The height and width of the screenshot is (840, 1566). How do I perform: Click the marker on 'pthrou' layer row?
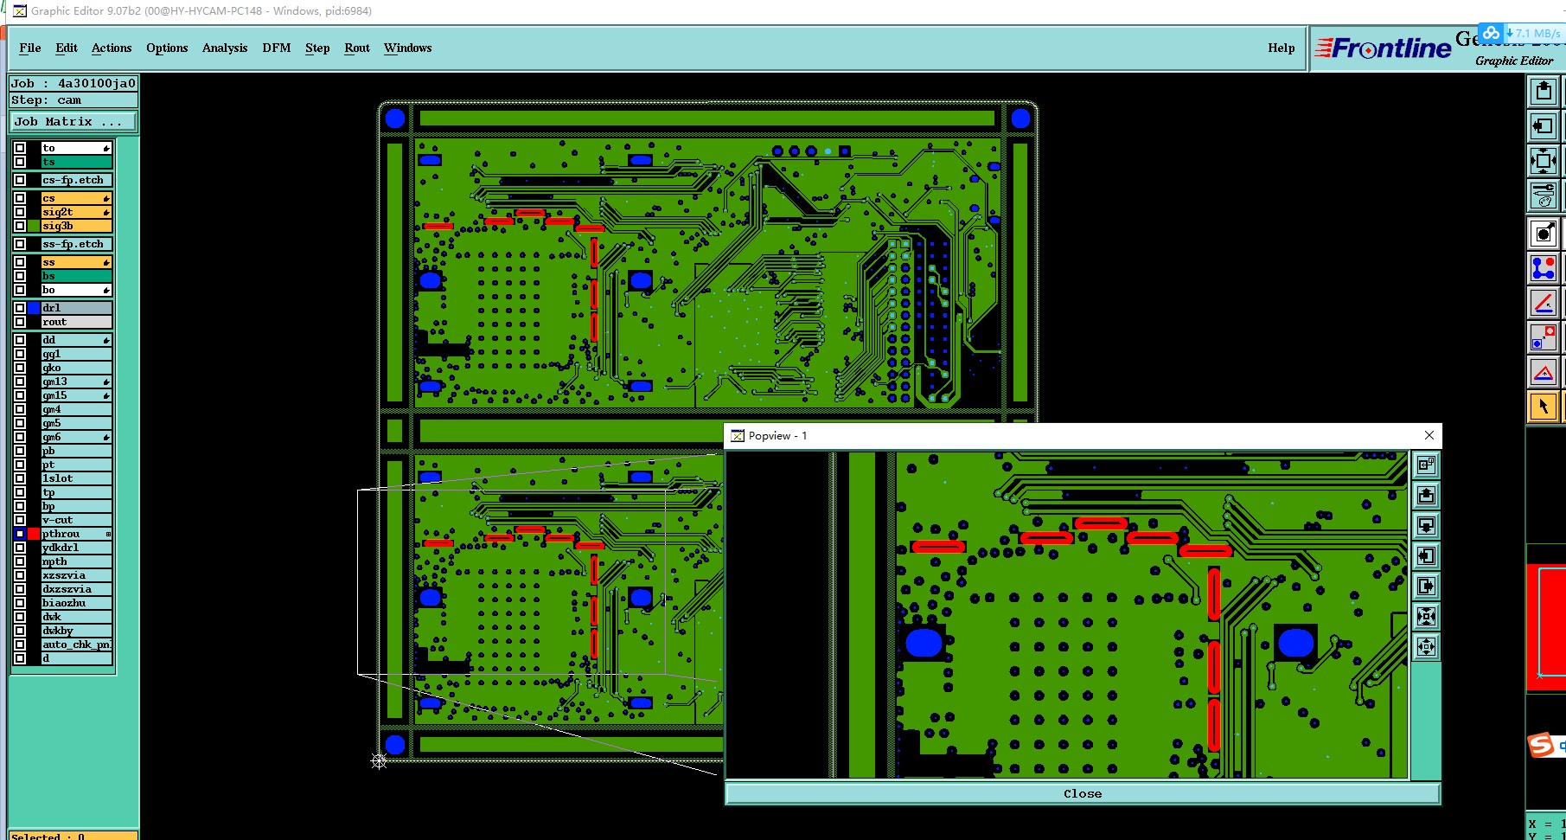click(108, 534)
